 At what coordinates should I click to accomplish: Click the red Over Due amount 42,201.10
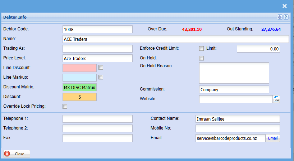point(192,29)
